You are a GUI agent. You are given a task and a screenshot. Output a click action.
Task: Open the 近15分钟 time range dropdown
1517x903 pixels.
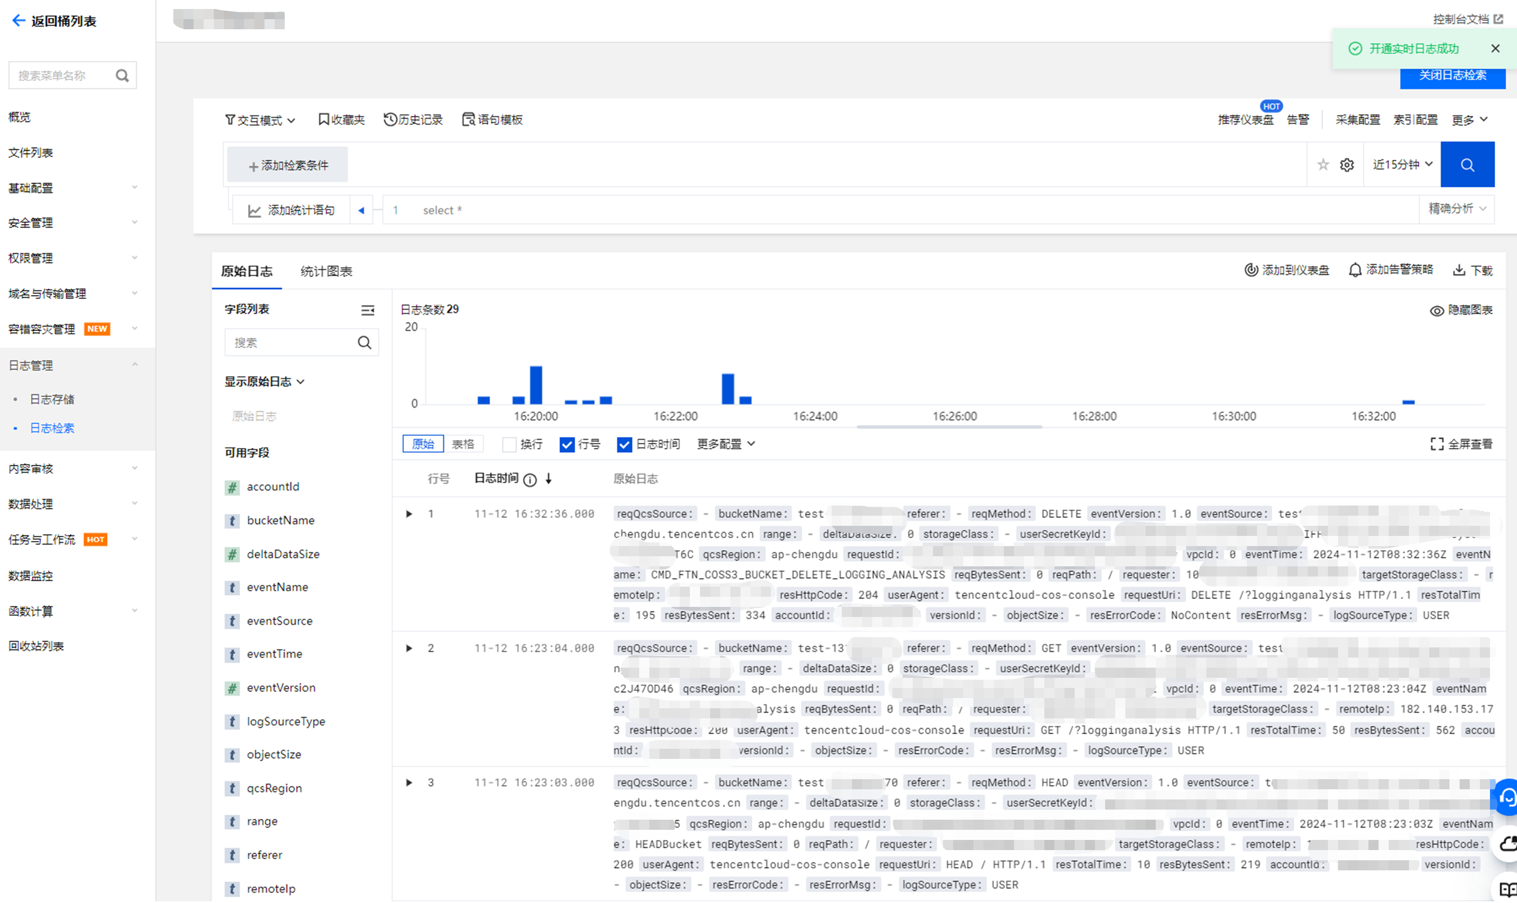(x=1402, y=164)
